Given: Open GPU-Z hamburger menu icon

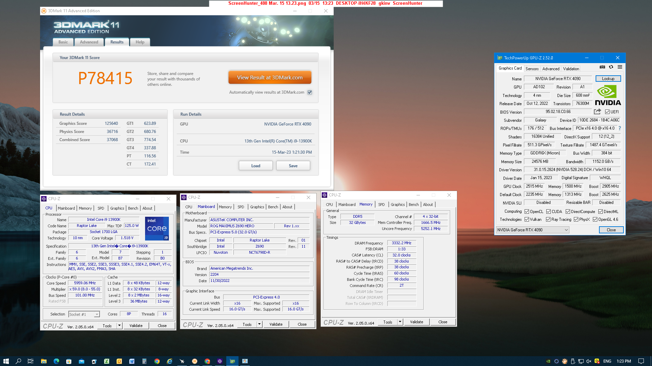Looking at the screenshot, I should click(x=620, y=67).
